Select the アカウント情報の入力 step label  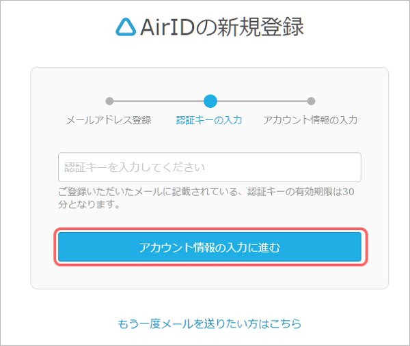click(310, 120)
